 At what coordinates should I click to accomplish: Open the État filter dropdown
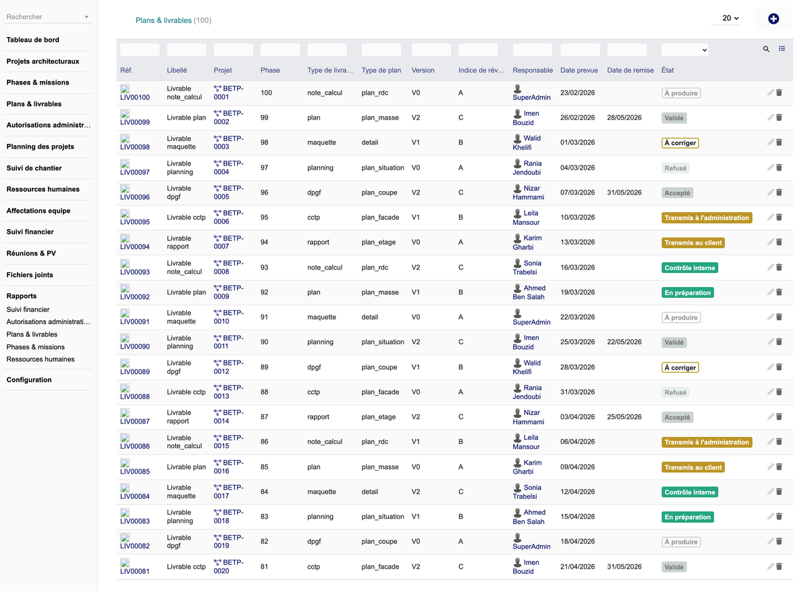tap(685, 49)
